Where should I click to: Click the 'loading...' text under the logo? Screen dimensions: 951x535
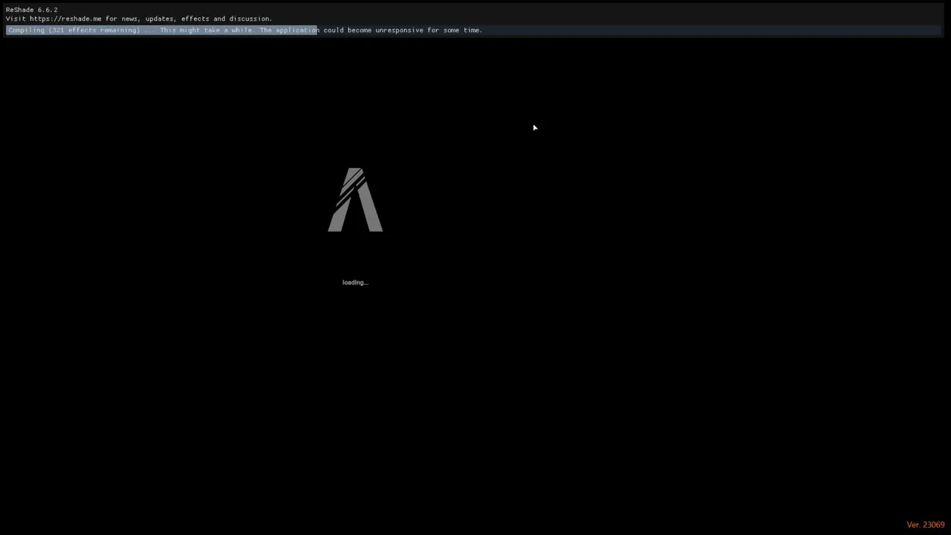(355, 282)
